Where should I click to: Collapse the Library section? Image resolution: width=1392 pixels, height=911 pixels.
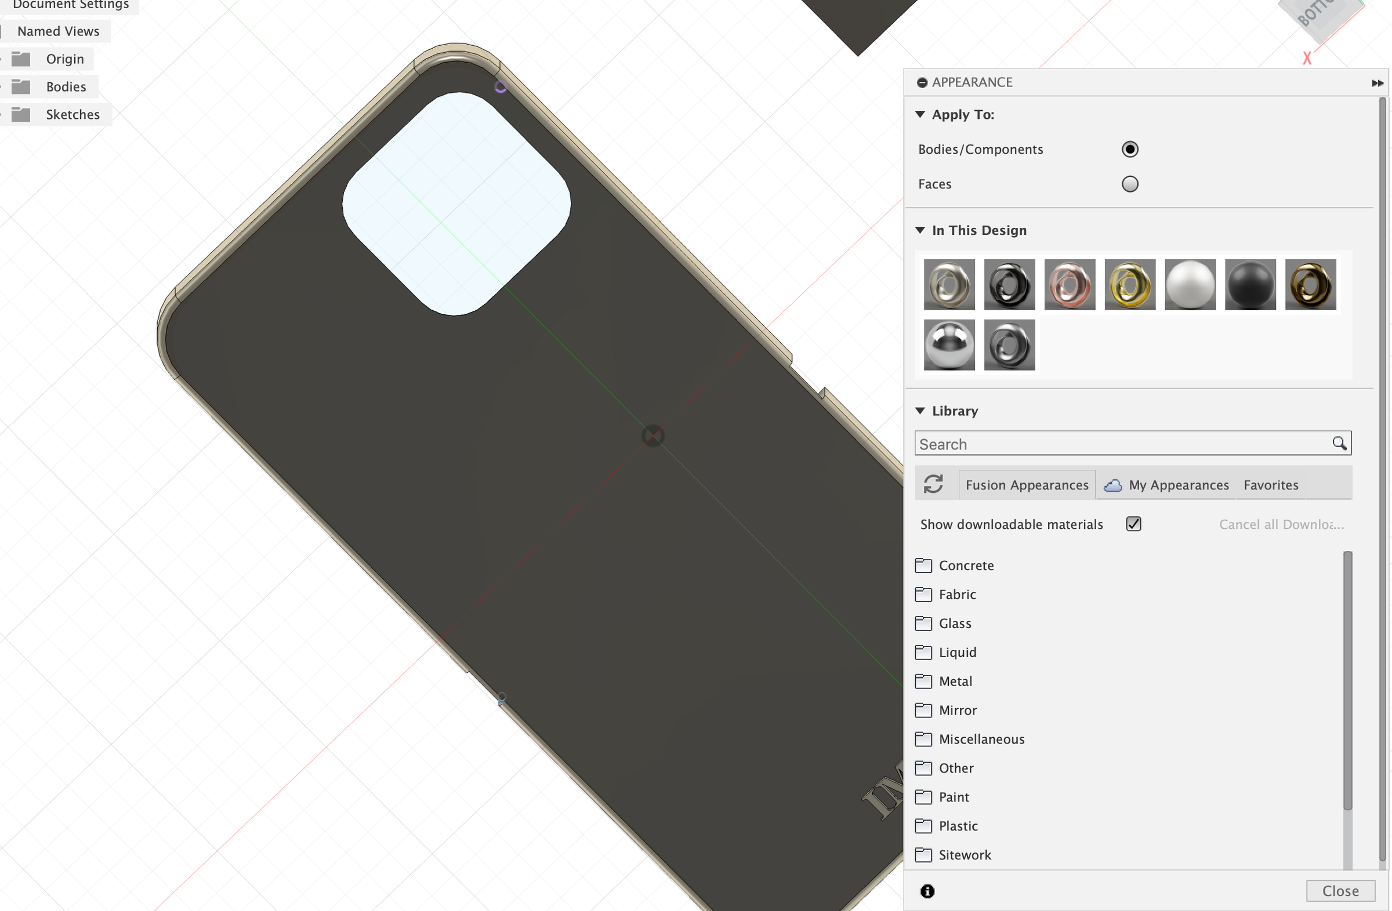pos(920,411)
